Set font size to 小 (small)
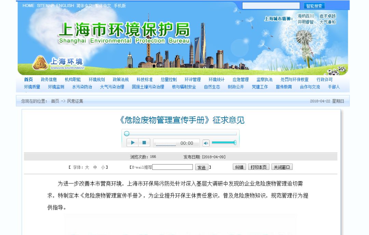This screenshot has width=369, height=235. pyautogui.click(x=103, y=167)
